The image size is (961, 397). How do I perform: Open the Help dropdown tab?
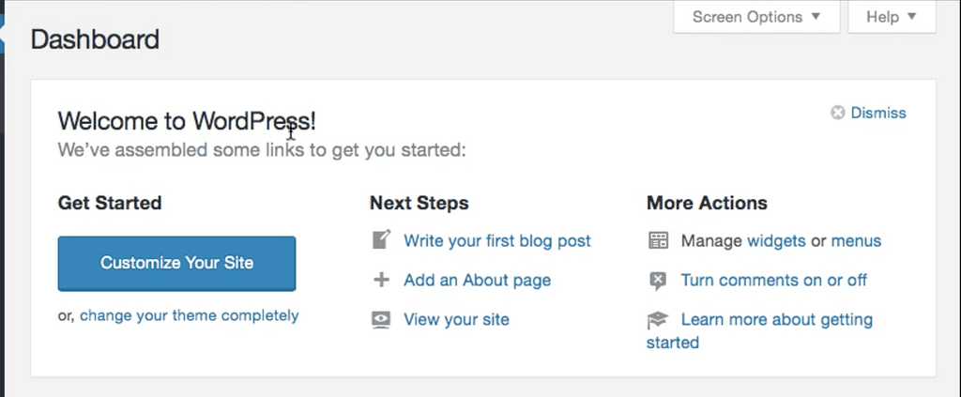892,17
